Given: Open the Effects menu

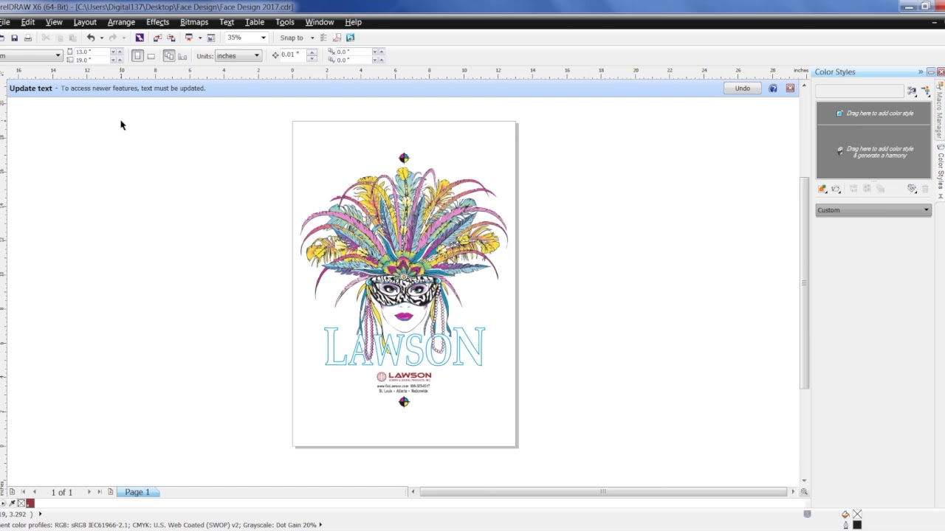Looking at the screenshot, I should 157,22.
